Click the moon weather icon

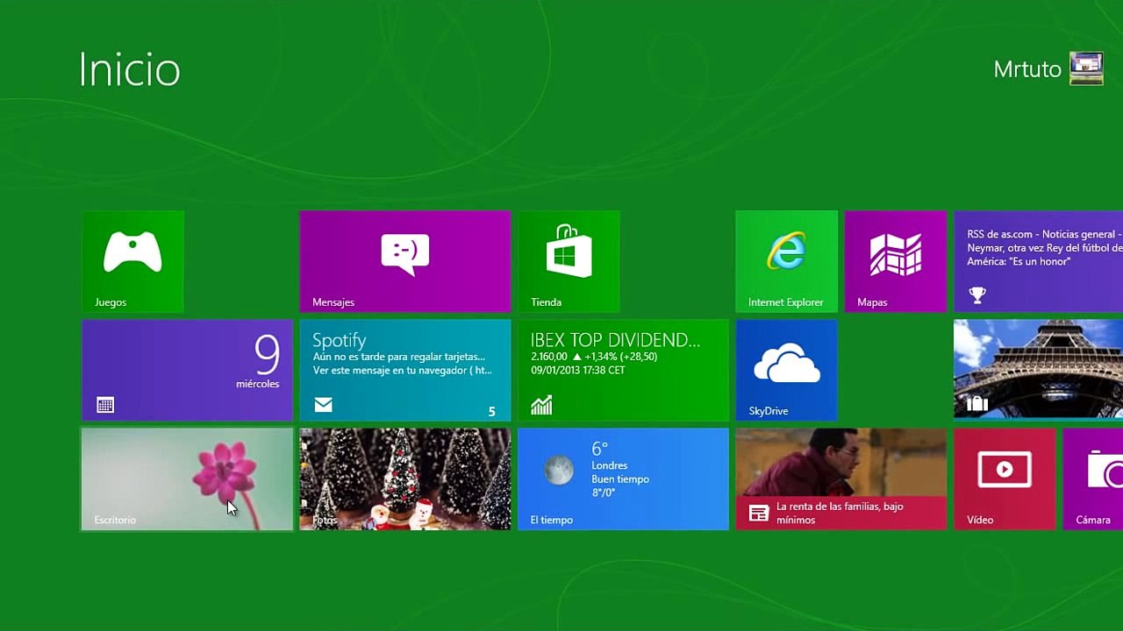pyautogui.click(x=559, y=471)
